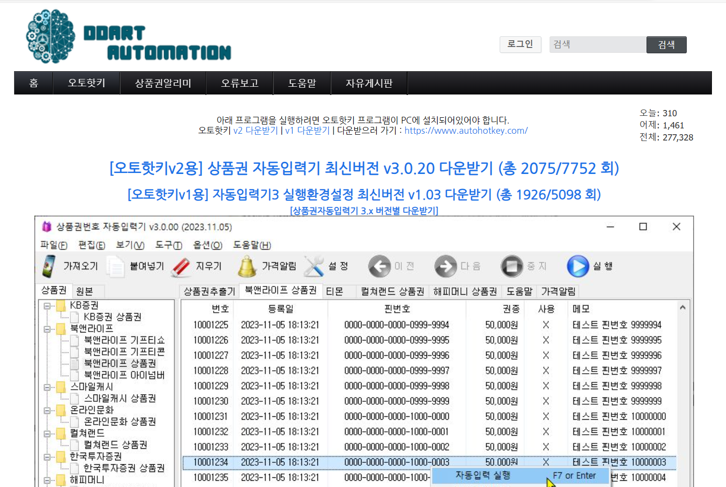This screenshot has width=726, height=487.
Task: Collapse the KB증권 tree node
Action: 47,306
